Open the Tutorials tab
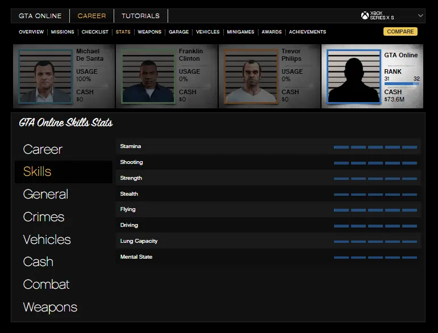 click(140, 16)
